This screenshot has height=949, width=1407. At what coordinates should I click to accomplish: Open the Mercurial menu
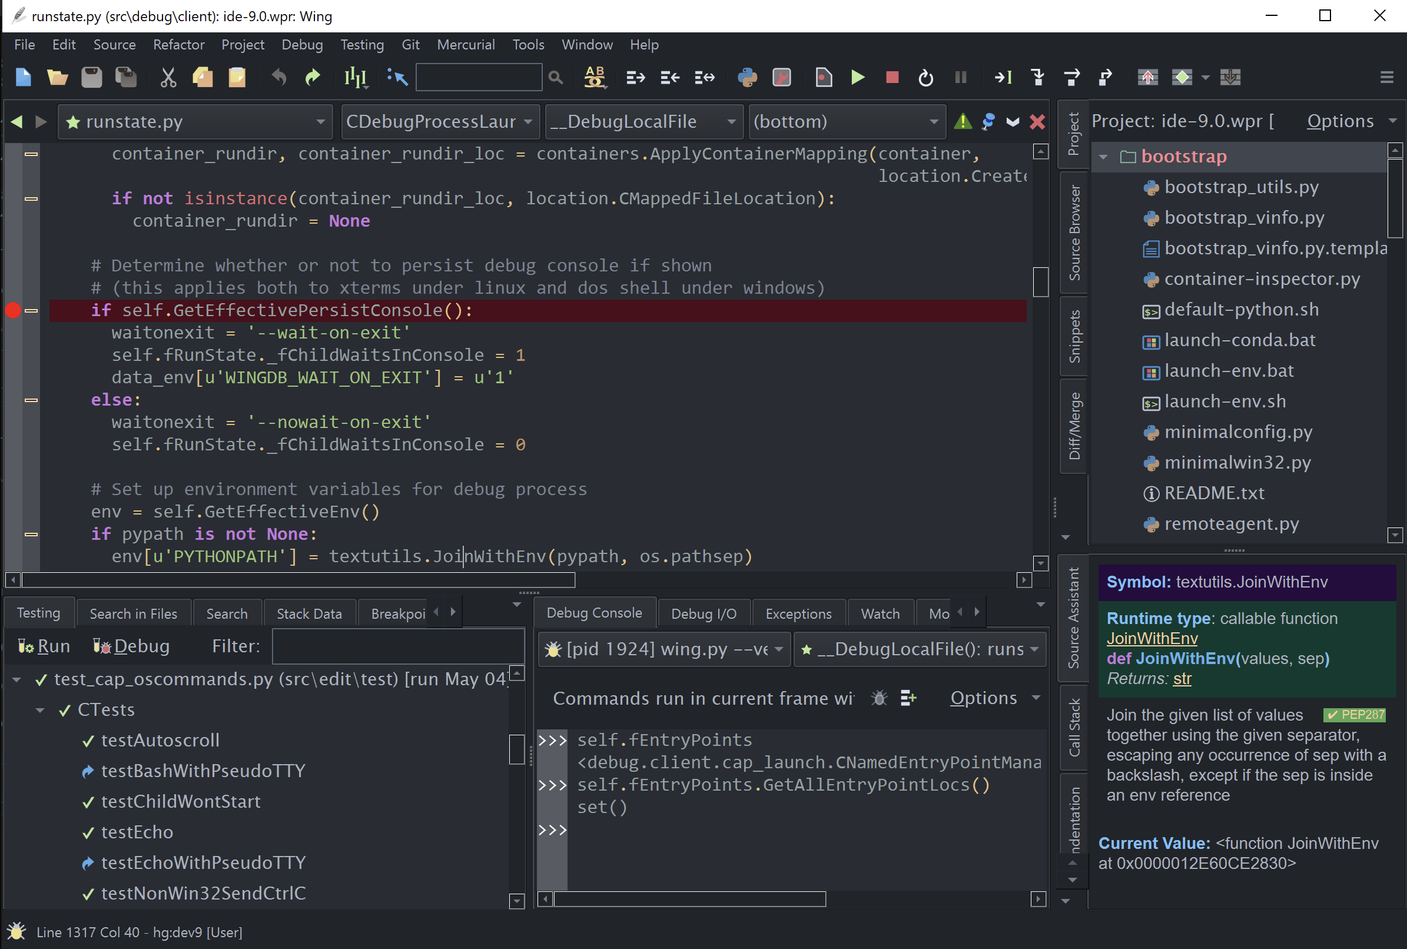(465, 44)
